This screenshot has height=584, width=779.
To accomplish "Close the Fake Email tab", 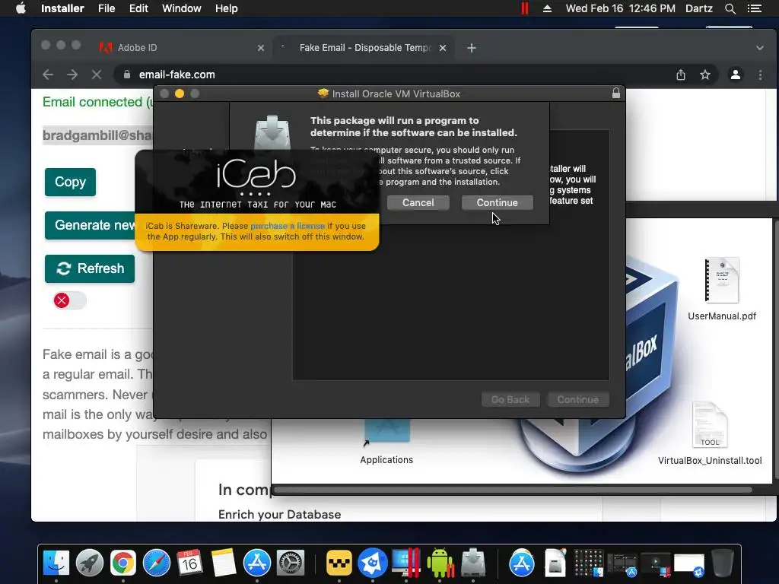I will 443,48.
